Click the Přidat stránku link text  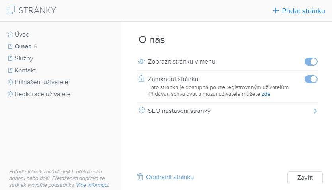(x=303, y=11)
